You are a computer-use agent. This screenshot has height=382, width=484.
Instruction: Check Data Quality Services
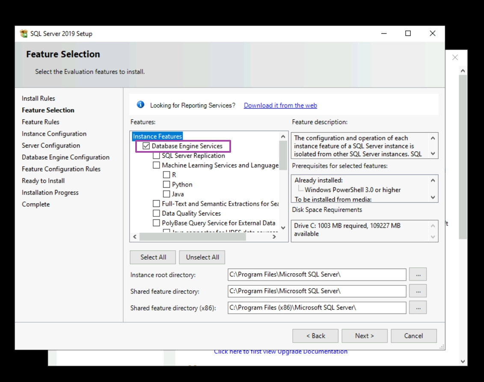(156, 213)
